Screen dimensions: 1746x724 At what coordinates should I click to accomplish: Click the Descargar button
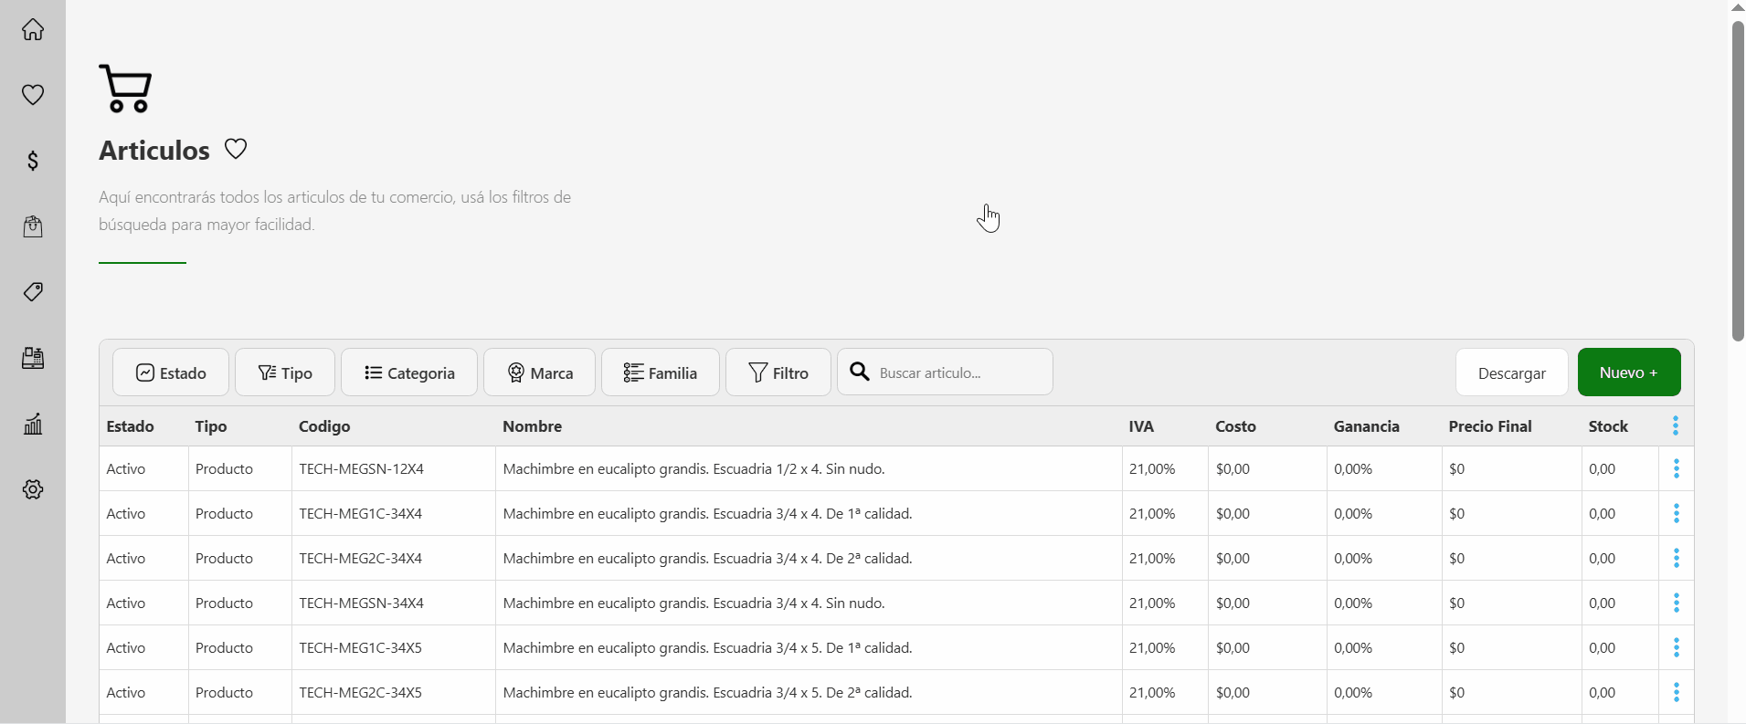point(1511,372)
